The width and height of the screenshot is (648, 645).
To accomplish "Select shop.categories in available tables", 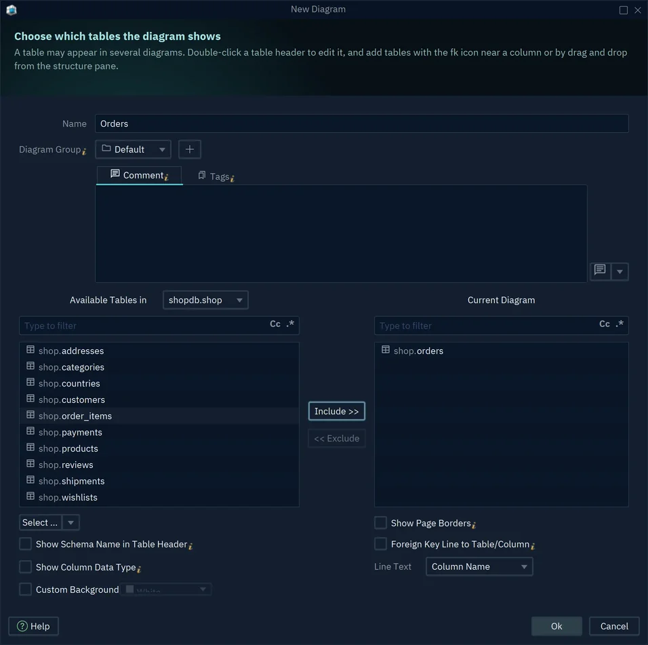I will point(159,367).
